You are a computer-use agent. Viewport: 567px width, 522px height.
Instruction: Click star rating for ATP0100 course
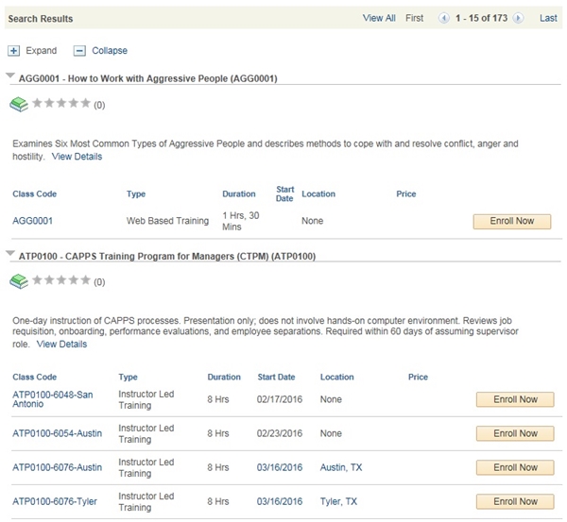coord(61,280)
